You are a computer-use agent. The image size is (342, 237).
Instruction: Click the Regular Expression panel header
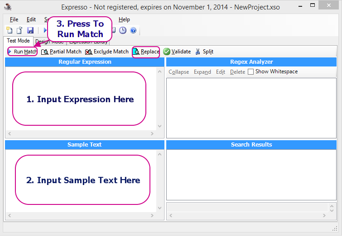click(85, 62)
